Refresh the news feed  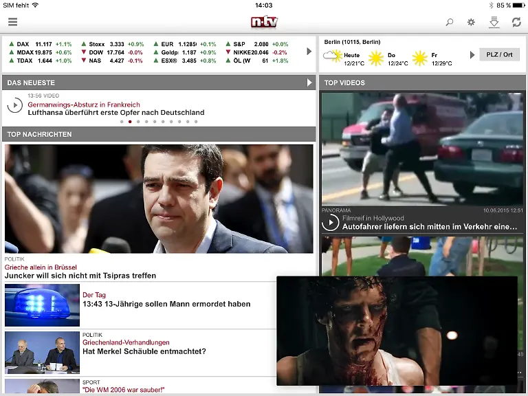(516, 22)
